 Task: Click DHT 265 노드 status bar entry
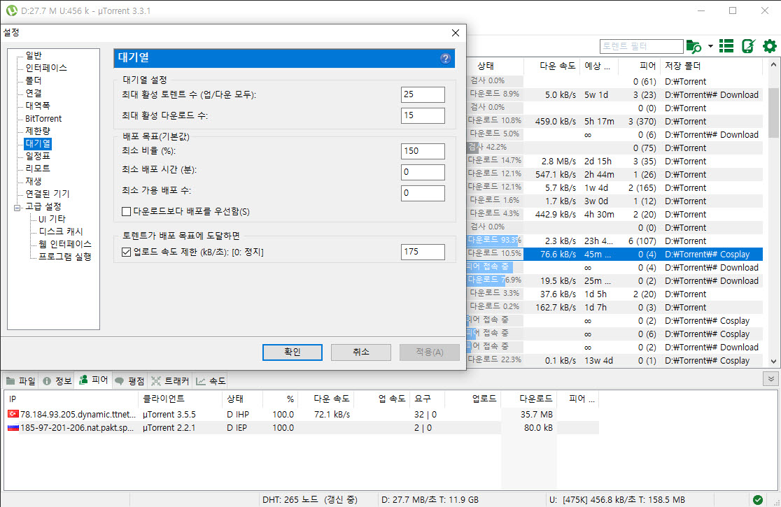click(x=310, y=499)
